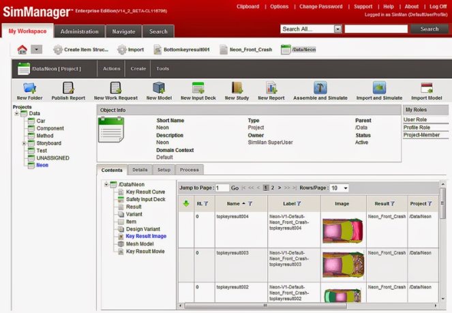Click into the search text field
The image size is (452, 313).
point(376,29)
